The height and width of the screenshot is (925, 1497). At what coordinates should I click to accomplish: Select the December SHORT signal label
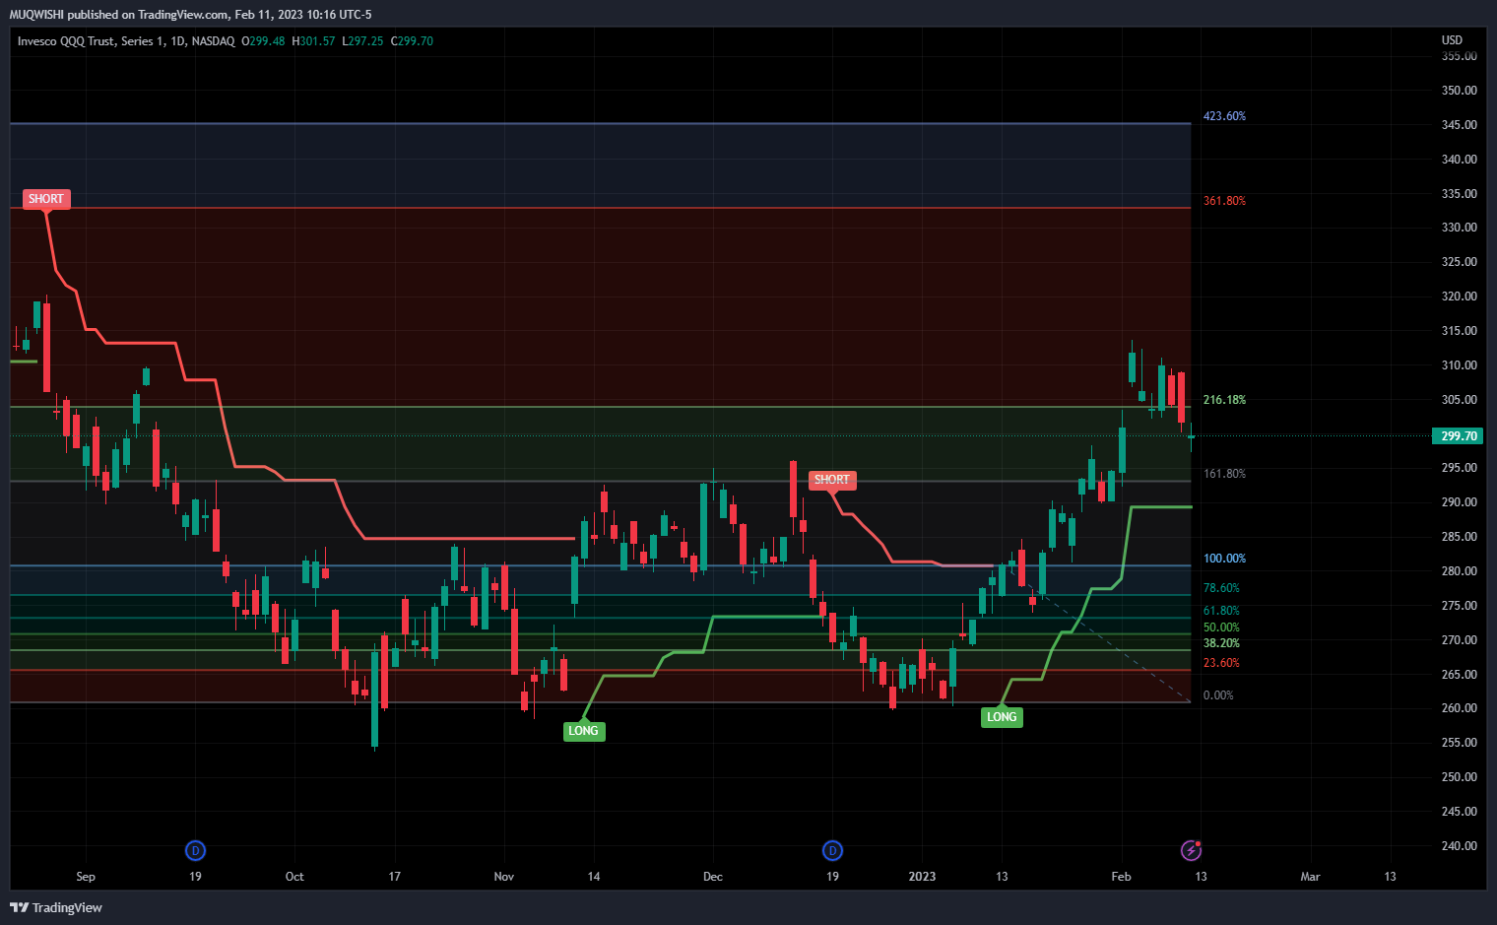pos(831,480)
